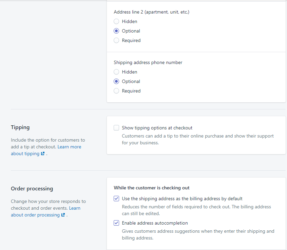Viewport: 287px width, 250px height.
Task: Click the Address line 2 field heading
Action: click(x=151, y=12)
